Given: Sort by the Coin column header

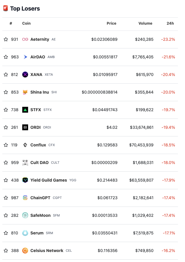Looking at the screenshot, I should point(26,23).
